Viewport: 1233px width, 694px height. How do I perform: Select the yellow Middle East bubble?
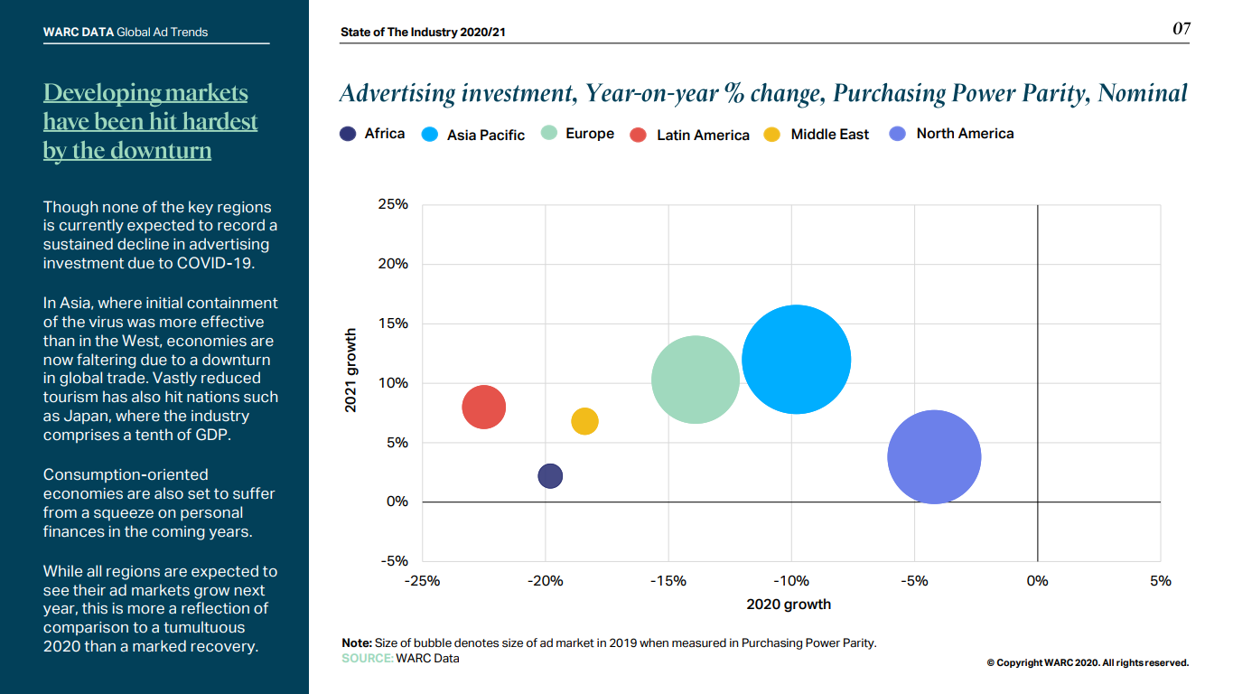(x=584, y=421)
